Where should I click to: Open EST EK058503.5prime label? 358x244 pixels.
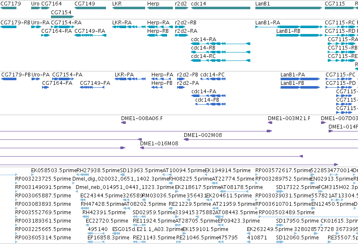[54, 171]
